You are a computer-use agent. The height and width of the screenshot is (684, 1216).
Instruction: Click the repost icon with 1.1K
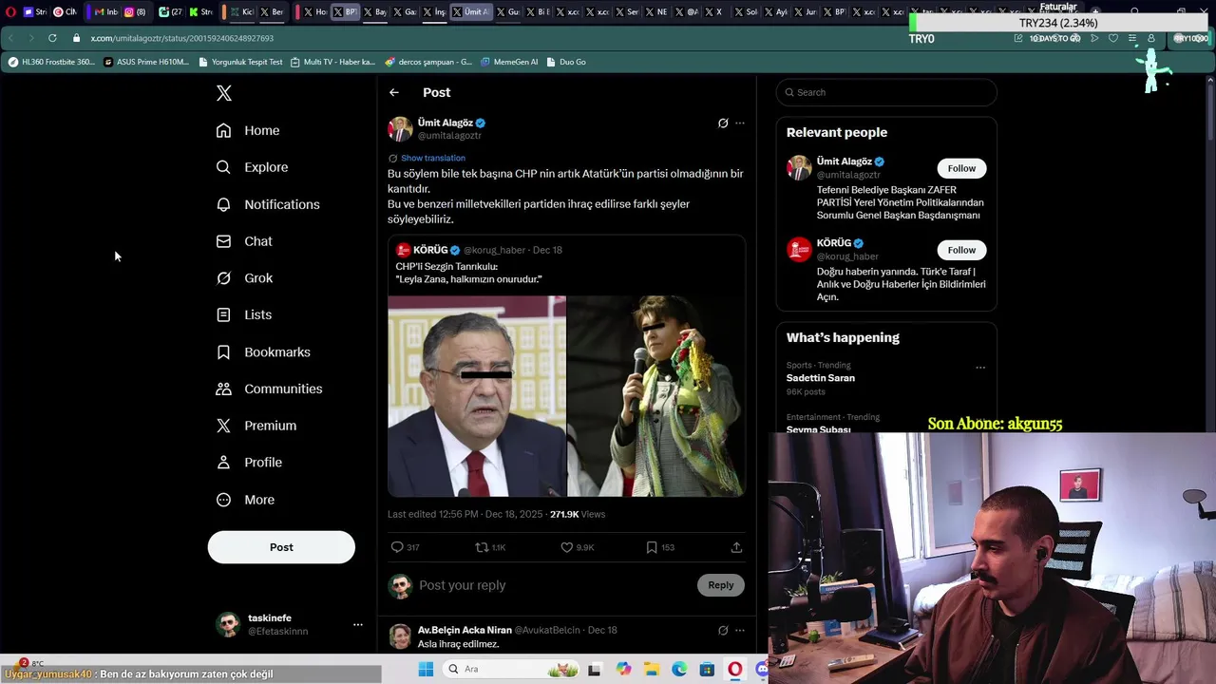[x=482, y=547]
